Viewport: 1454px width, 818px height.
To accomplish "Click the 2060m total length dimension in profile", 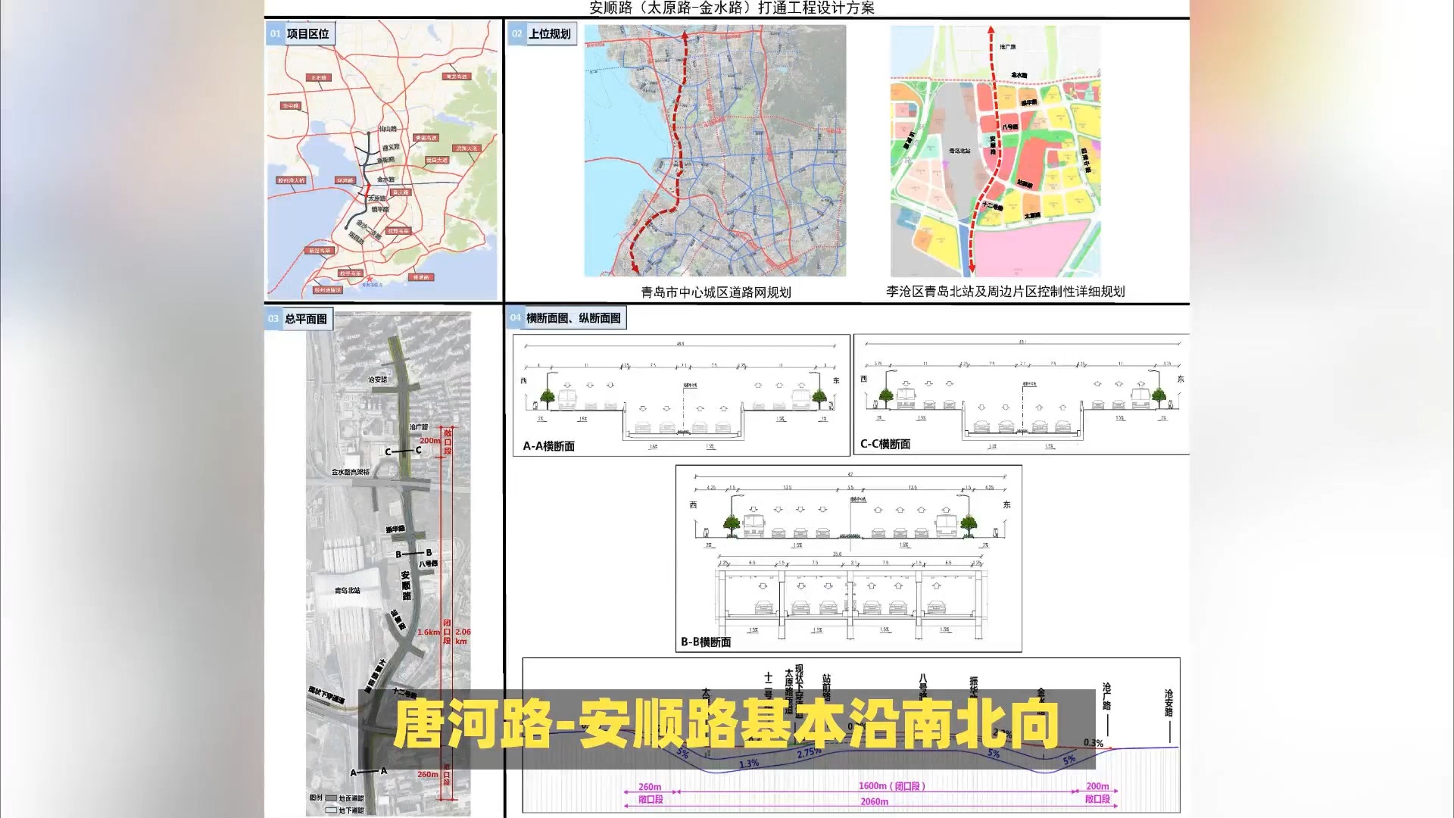I will tap(875, 801).
